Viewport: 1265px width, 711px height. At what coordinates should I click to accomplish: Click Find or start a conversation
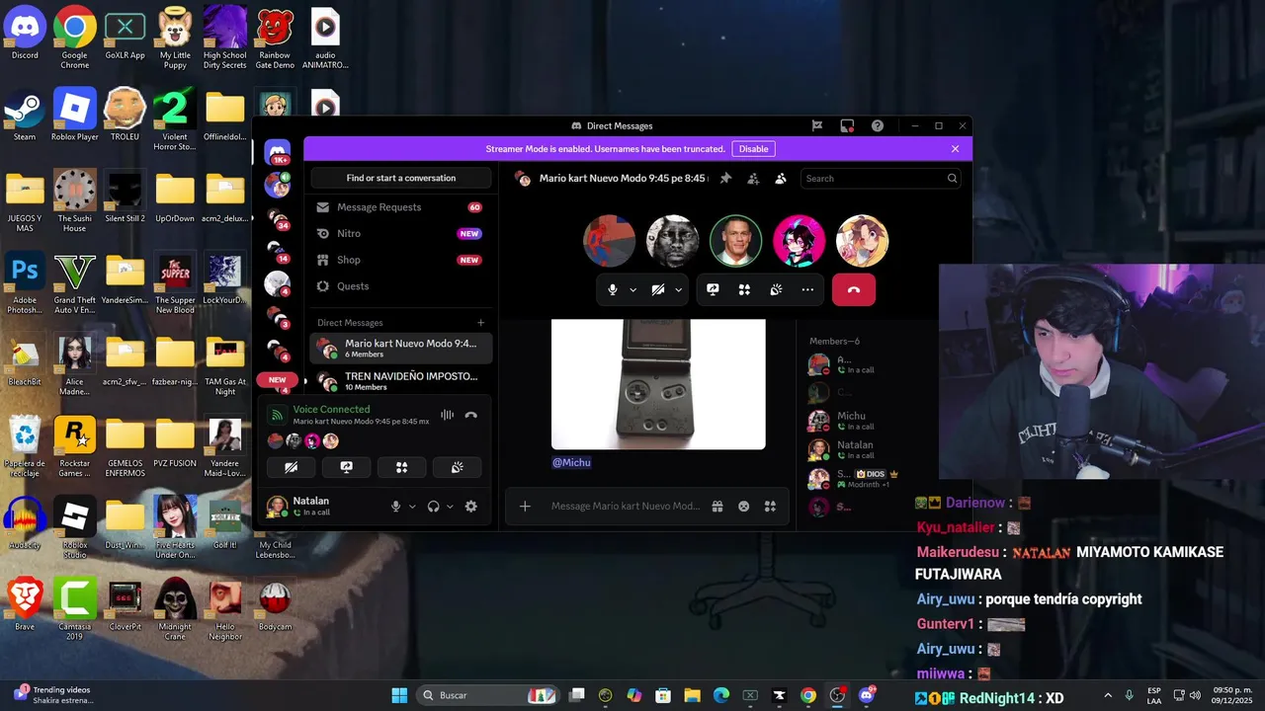pos(400,178)
